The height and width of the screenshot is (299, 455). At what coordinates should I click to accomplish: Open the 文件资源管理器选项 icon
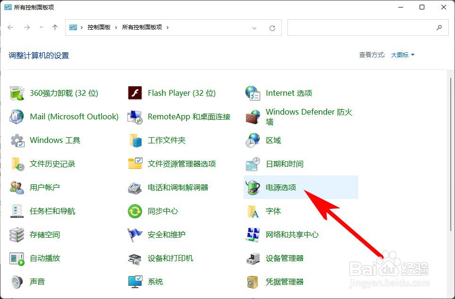[135, 164]
